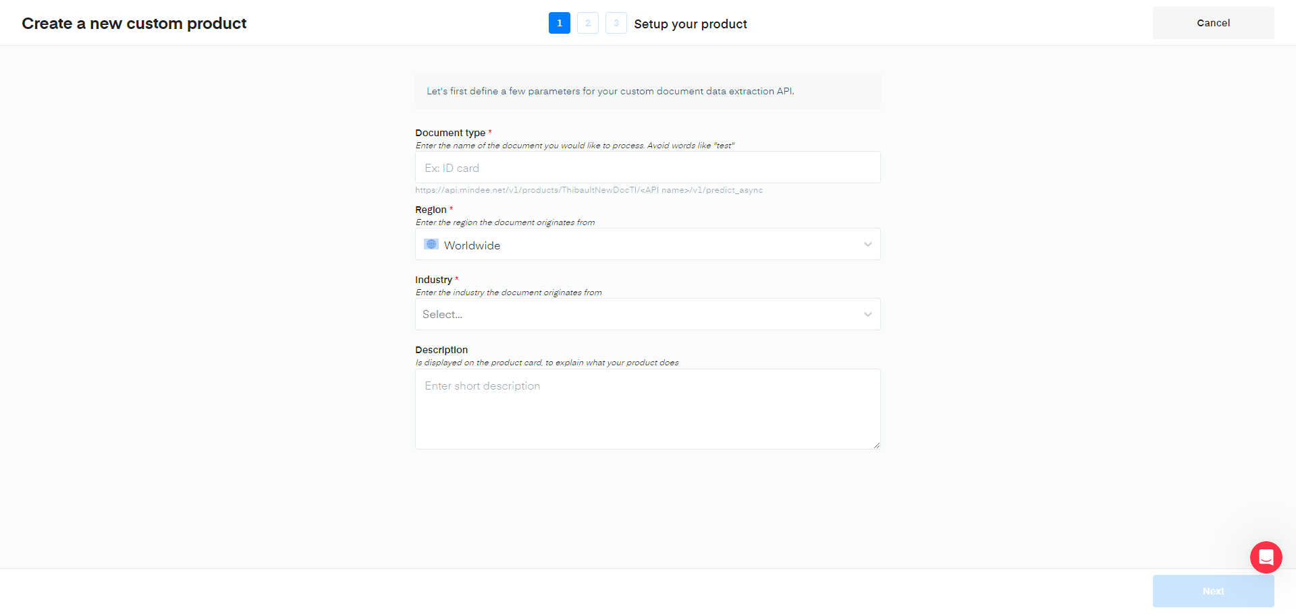Click the 'Create a new custom product' heading
Screen dimensions: 1296x614
click(134, 24)
